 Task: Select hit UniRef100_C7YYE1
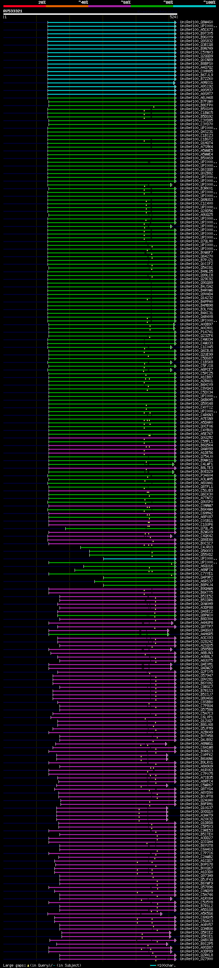(x=196, y=573)
